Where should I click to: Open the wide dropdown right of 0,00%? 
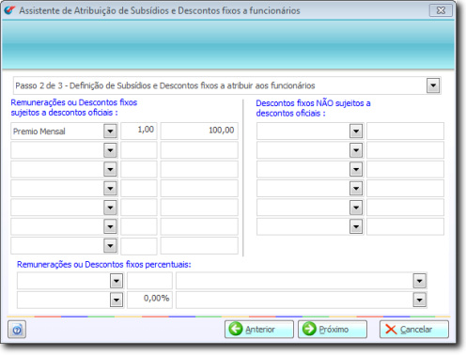[419, 300]
